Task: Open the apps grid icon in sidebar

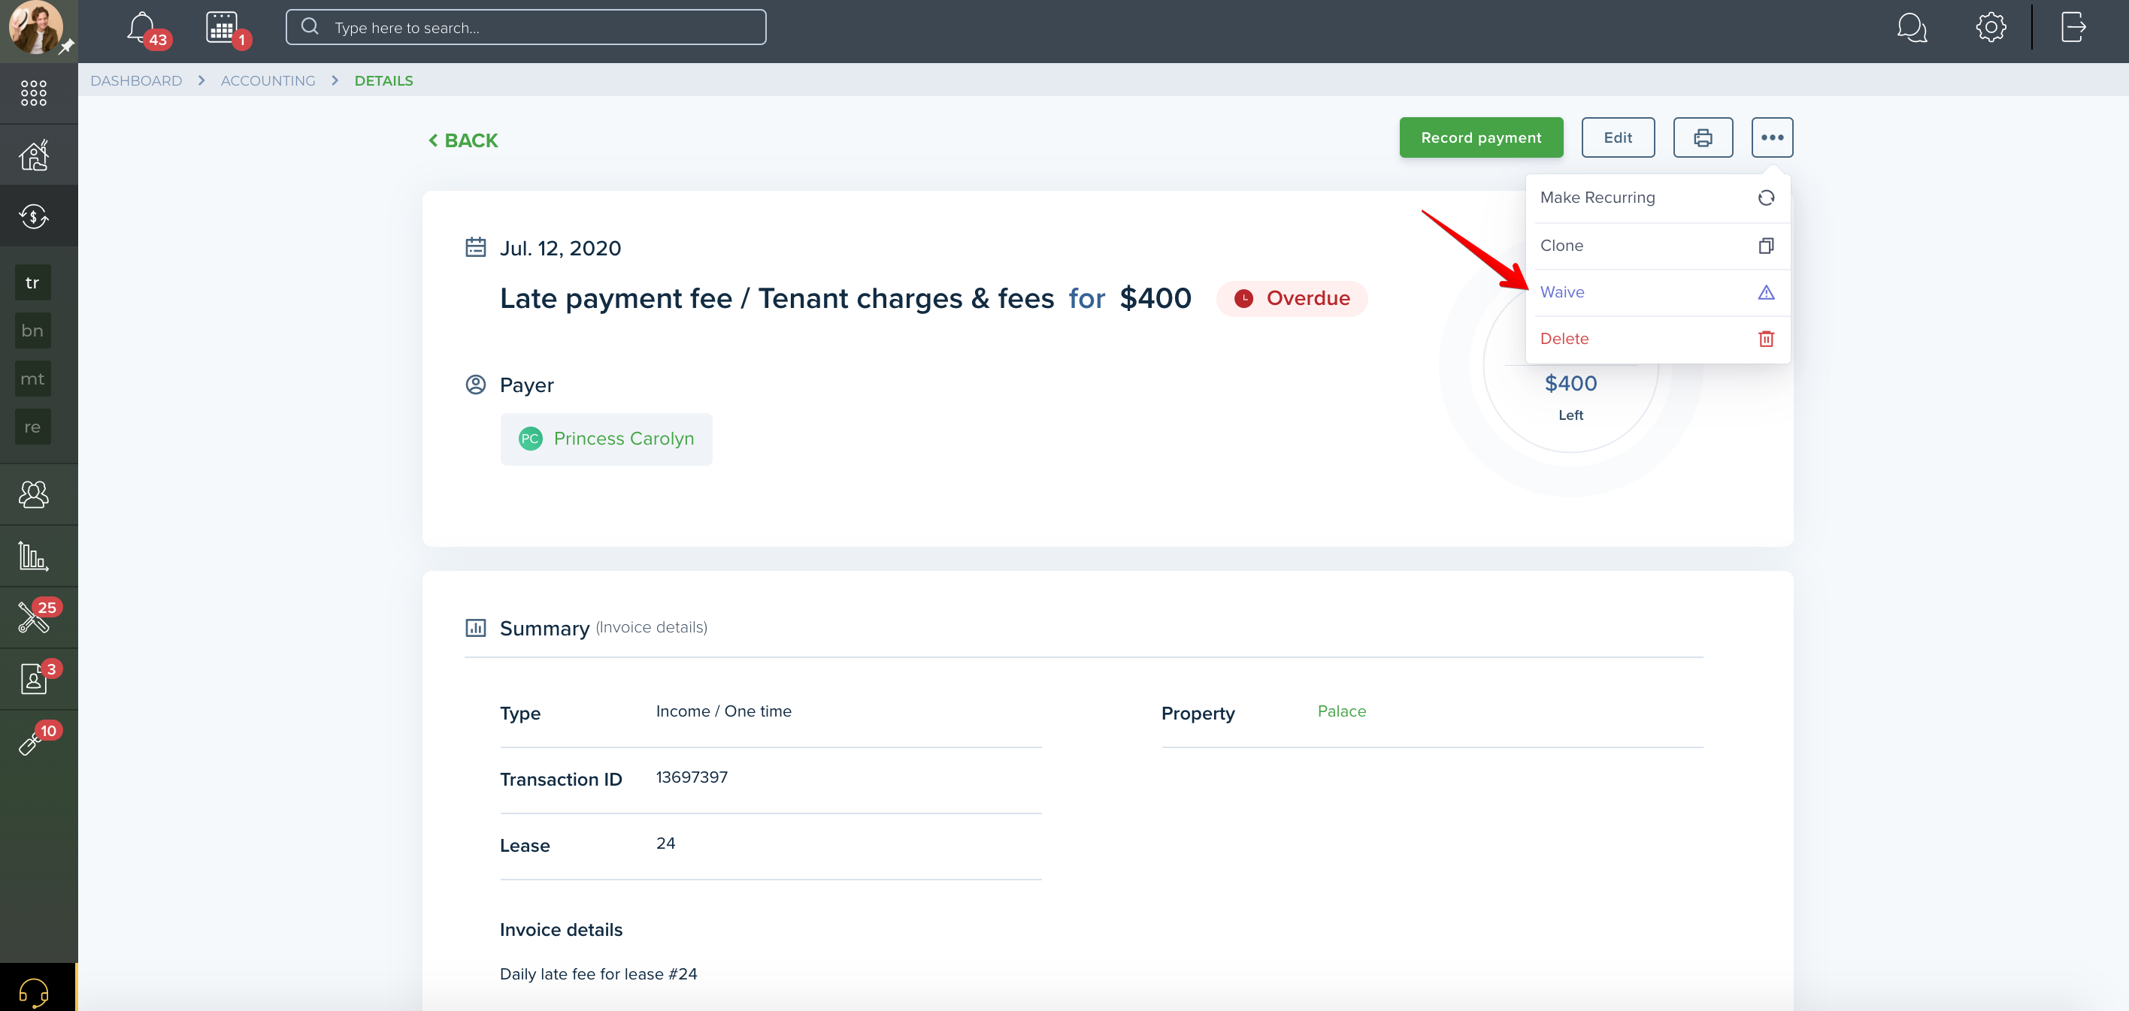Action: (34, 92)
